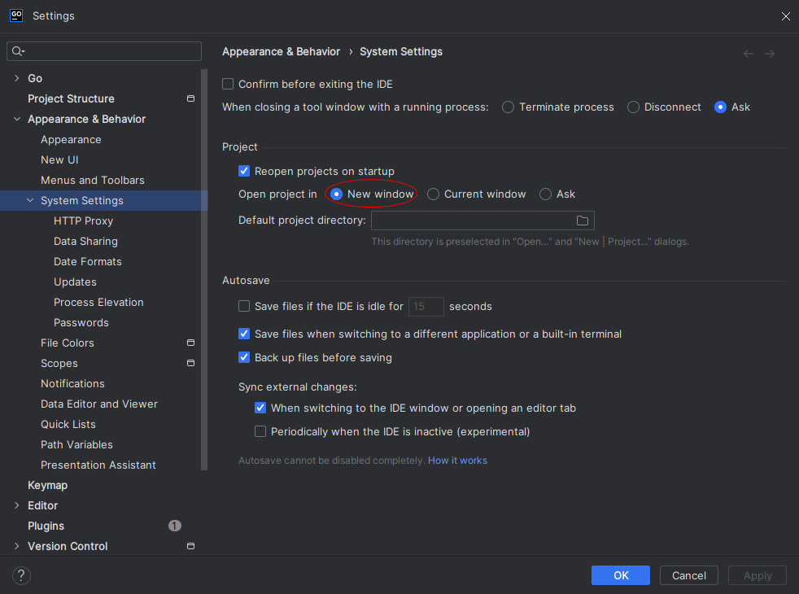Click the File Colors project-level marker icon
Image resolution: width=799 pixels, height=594 pixels.
(x=190, y=343)
